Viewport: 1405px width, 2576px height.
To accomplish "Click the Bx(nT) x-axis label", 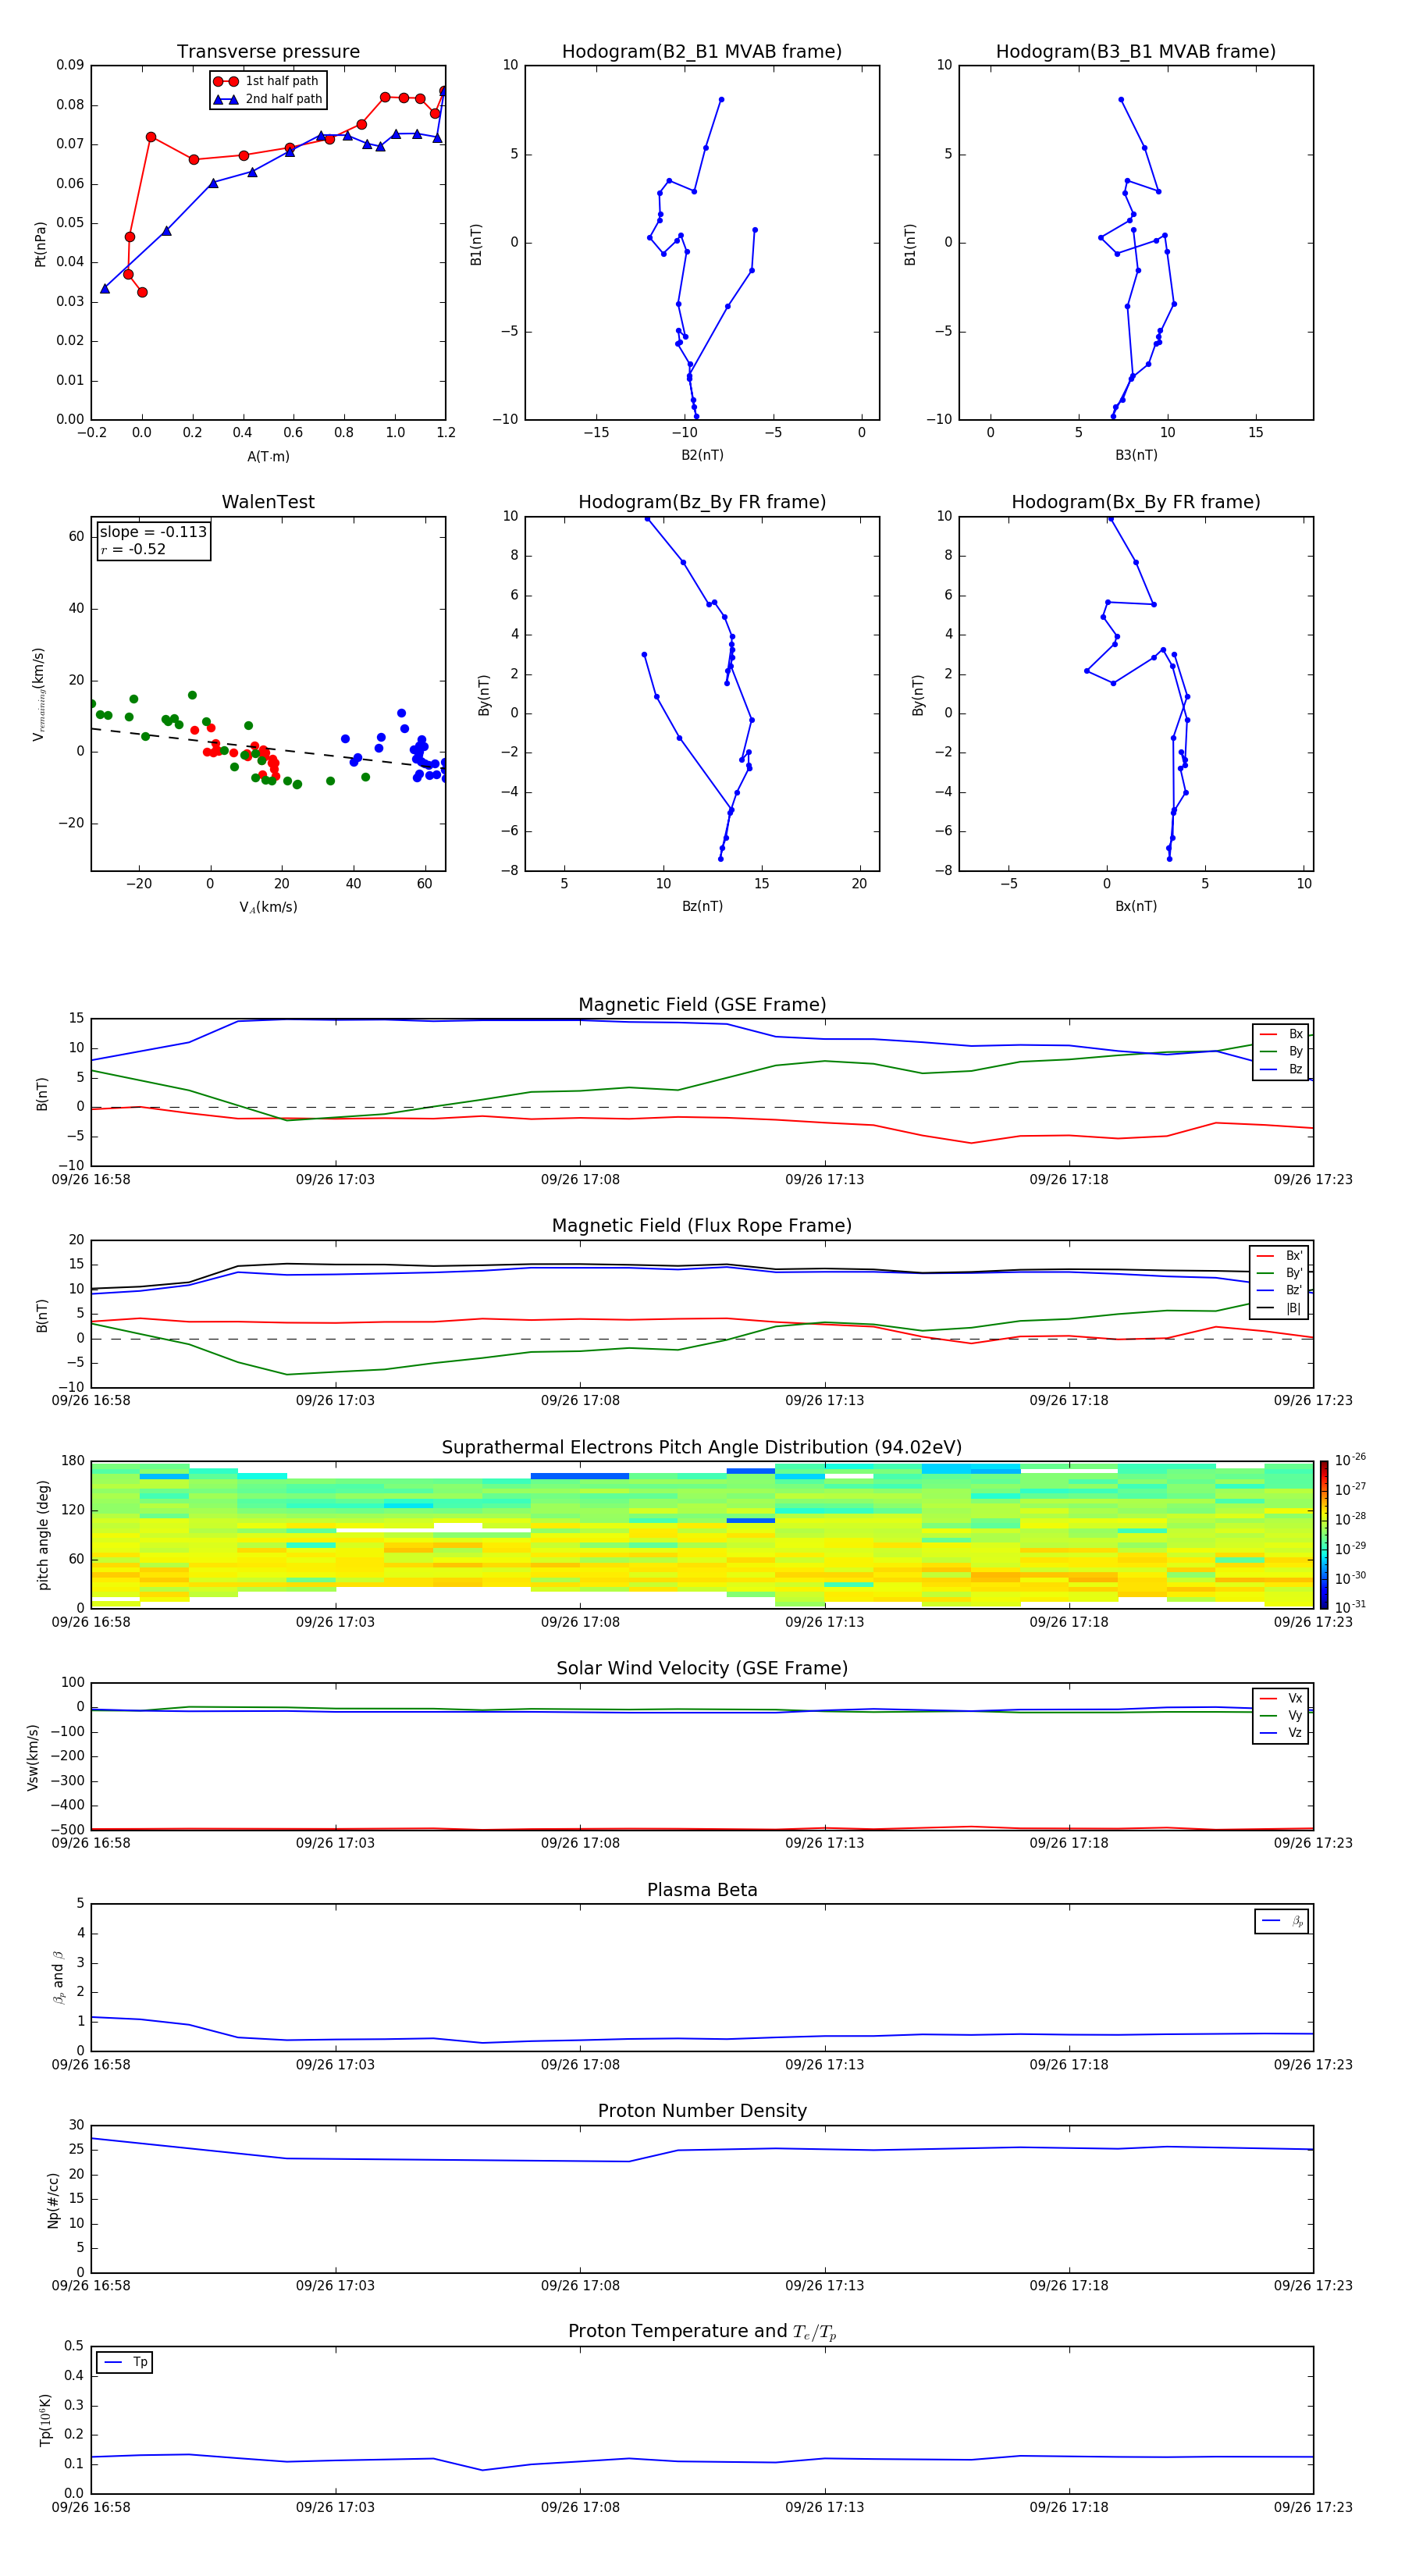I will click(1136, 906).
